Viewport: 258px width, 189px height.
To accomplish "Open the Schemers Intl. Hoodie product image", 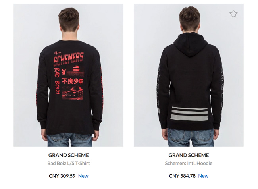I will 189,75.
